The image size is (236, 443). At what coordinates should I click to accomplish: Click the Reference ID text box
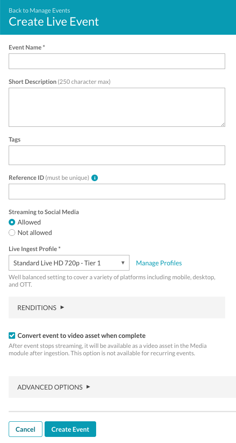point(117,192)
